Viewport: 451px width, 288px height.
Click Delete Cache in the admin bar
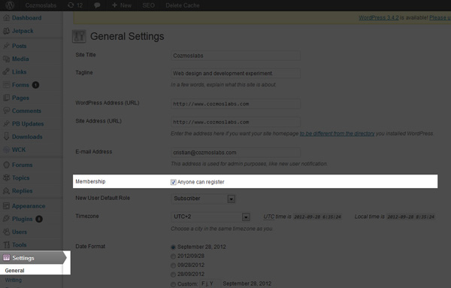(x=183, y=5)
